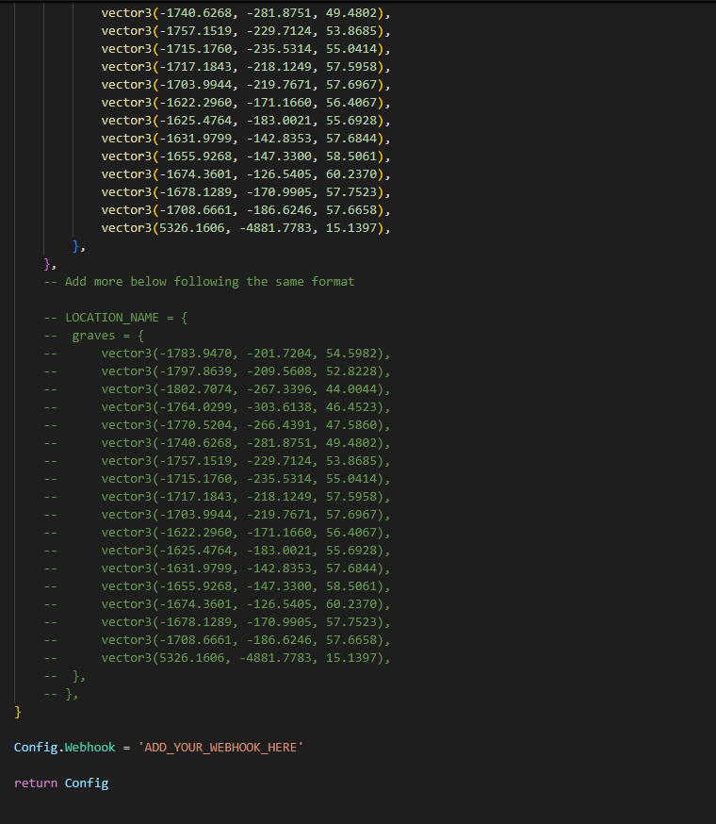This screenshot has width=716, height=824.
Task: Click the 'return' keyword on last line
Action: coord(36,783)
